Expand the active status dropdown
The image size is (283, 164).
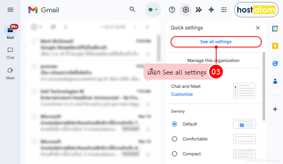[x=153, y=9]
